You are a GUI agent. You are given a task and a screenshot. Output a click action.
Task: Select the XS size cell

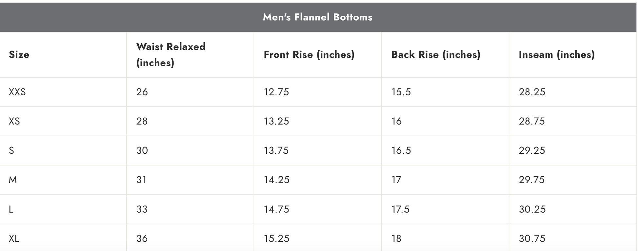click(x=14, y=121)
